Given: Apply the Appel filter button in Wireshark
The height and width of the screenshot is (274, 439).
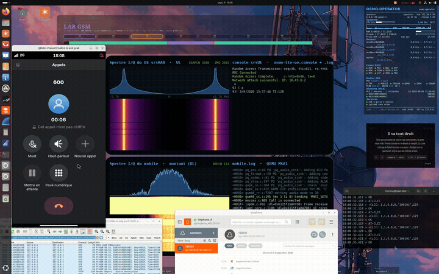Looking at the screenshot, I should point(134,237).
